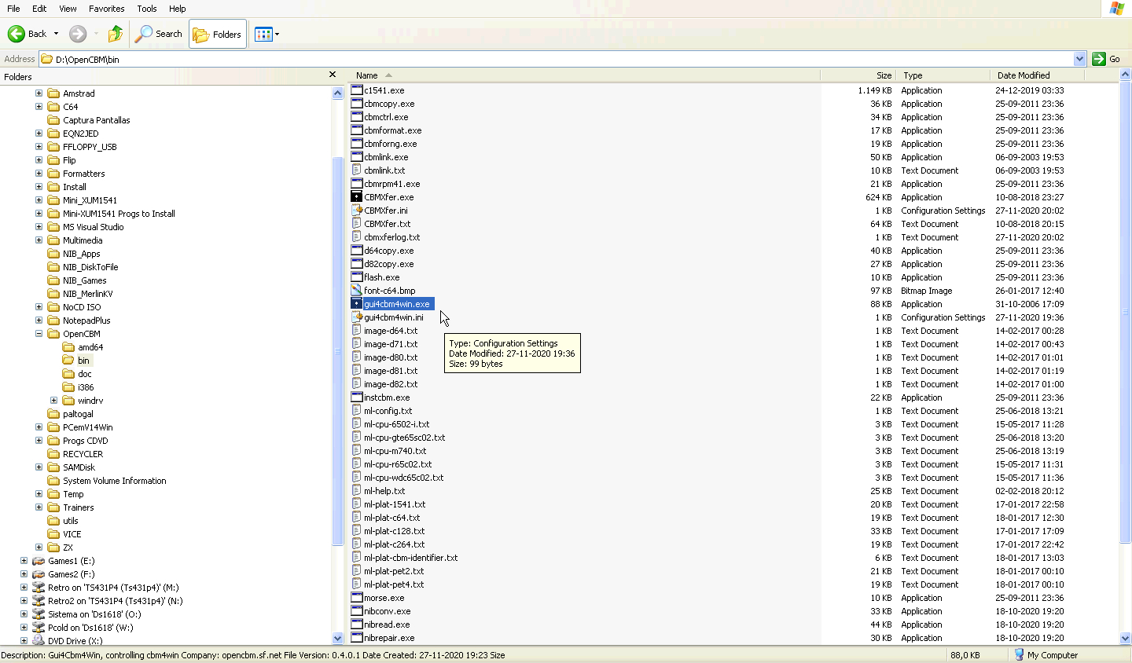Click image-d64.txt file name
Screen dimensions: 1132x663
tap(391, 331)
